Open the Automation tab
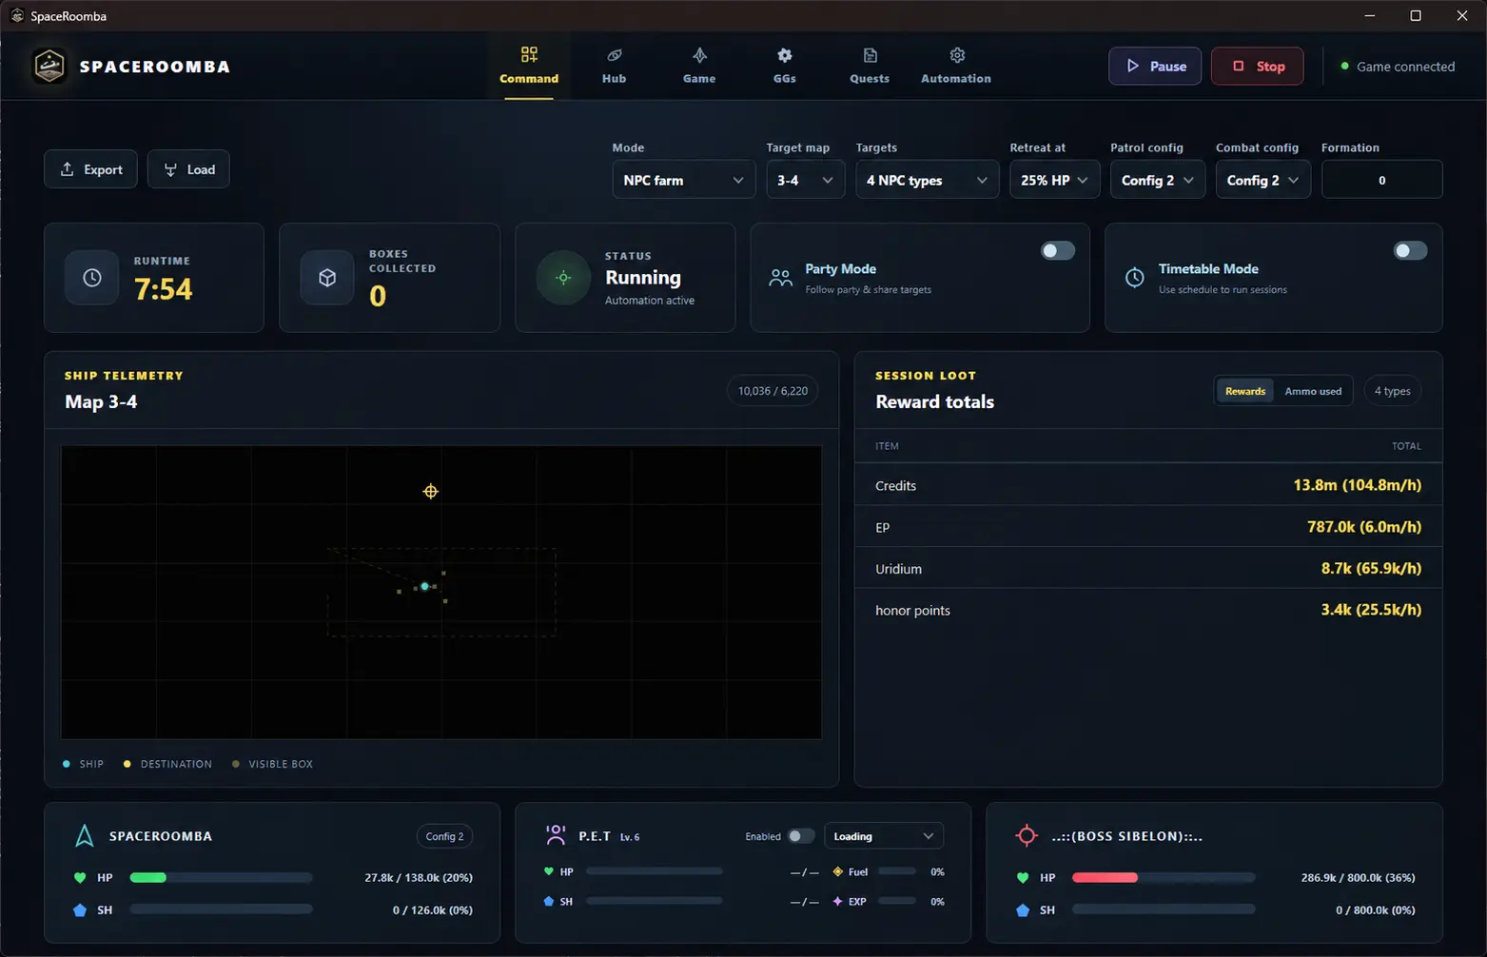Image resolution: width=1487 pixels, height=957 pixels. [956, 66]
